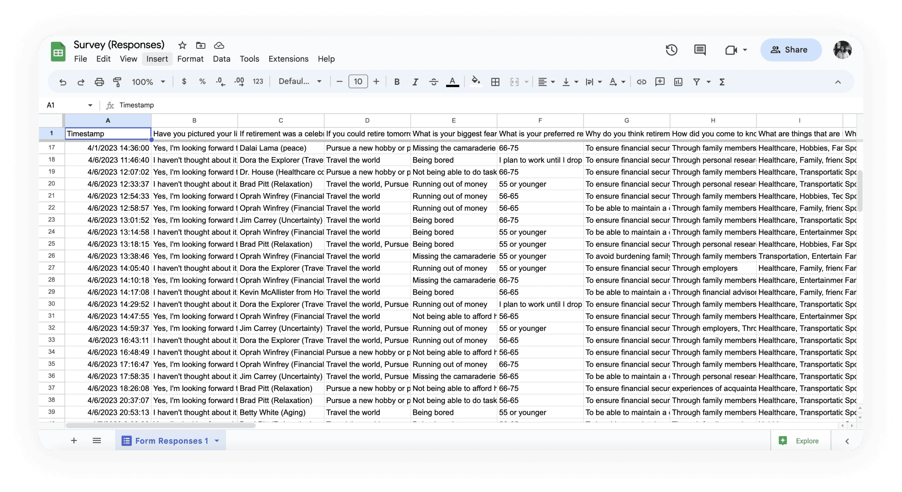Decrease decimal places icon

pyautogui.click(x=221, y=82)
